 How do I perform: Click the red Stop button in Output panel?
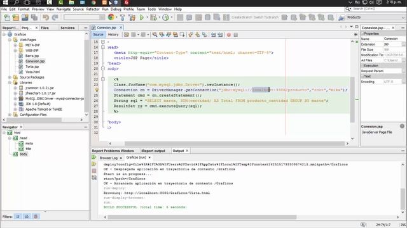coord(94,170)
